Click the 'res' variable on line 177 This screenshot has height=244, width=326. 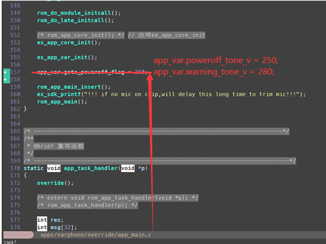[x=56, y=220]
